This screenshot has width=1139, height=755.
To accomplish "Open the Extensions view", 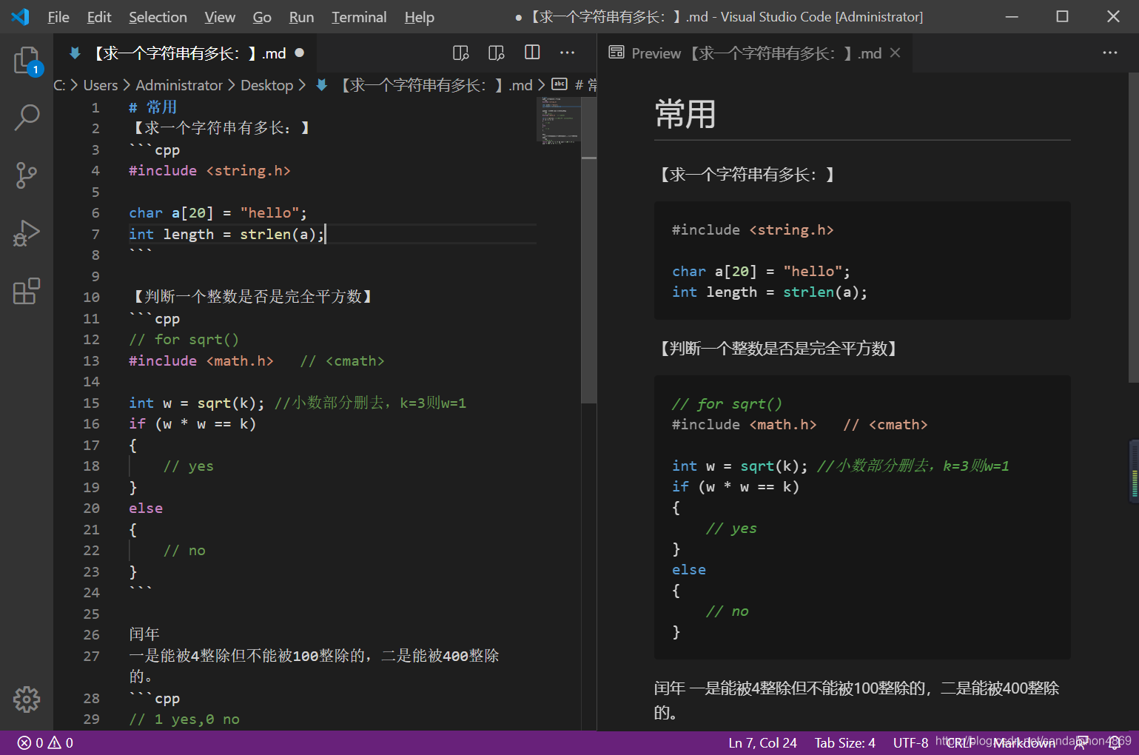I will 27,291.
